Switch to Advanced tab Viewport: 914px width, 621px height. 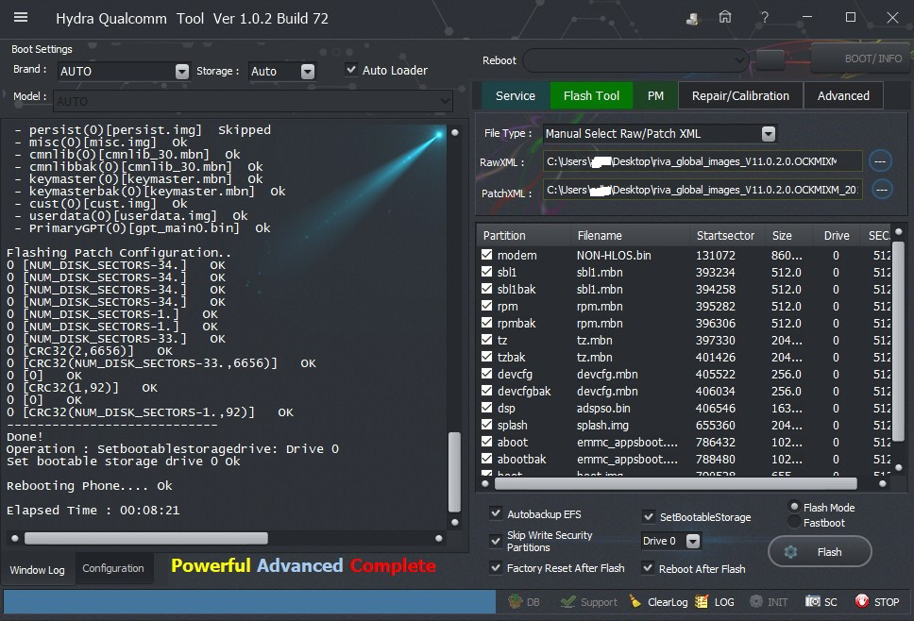843,95
